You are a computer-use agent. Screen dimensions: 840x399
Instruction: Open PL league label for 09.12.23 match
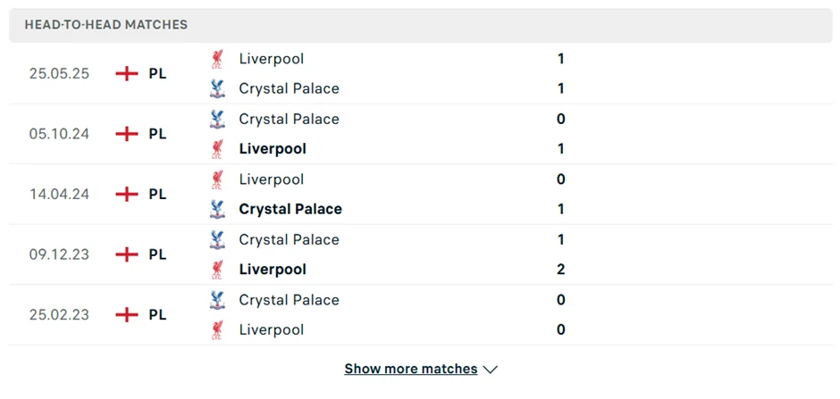click(157, 254)
